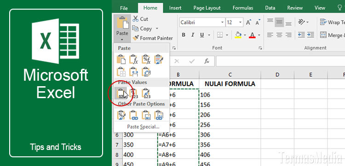Increase the cell indent
Image resolution: width=345 pixels, height=166 pixels.
[x=310, y=35]
